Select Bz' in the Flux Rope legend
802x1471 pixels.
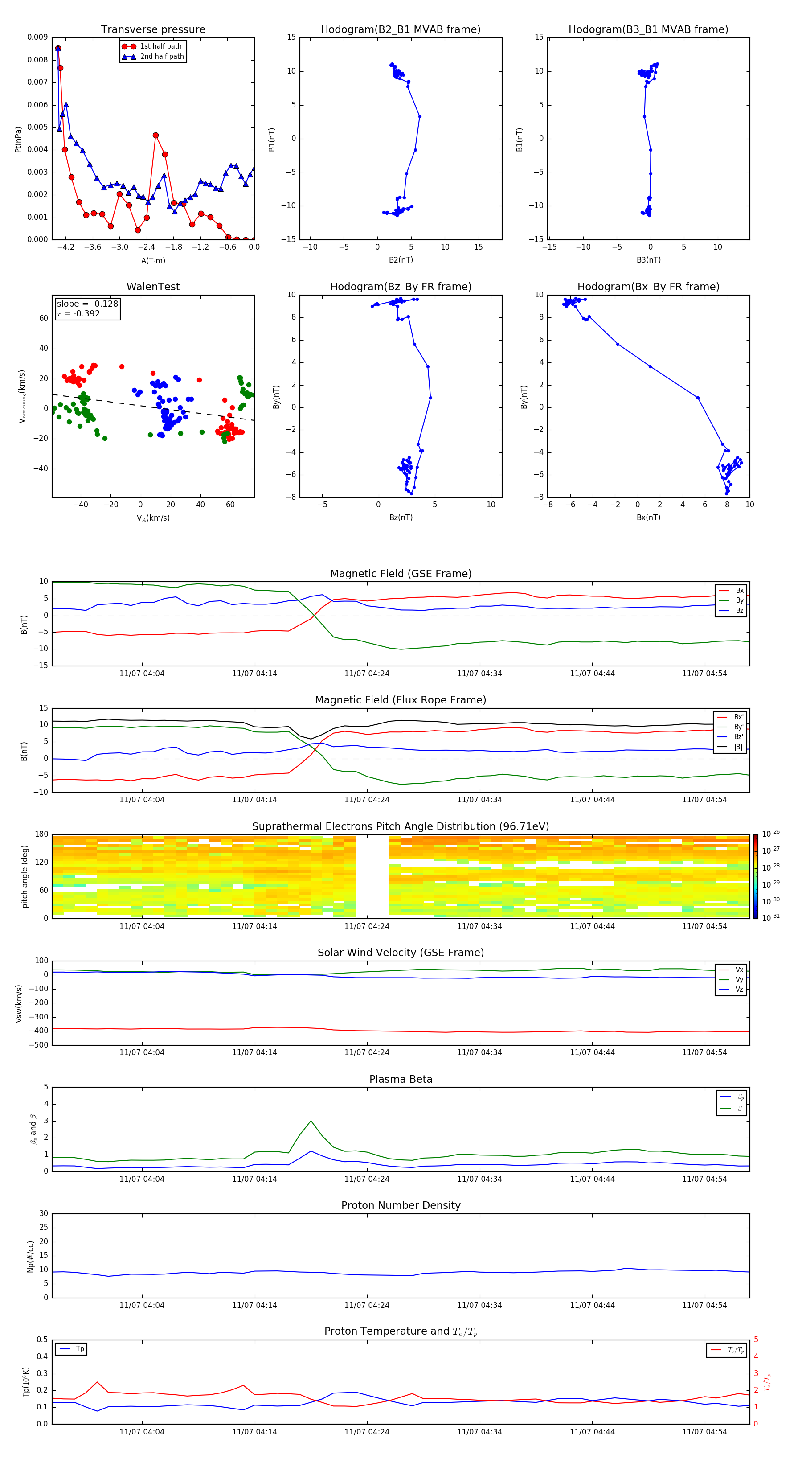coord(731,737)
